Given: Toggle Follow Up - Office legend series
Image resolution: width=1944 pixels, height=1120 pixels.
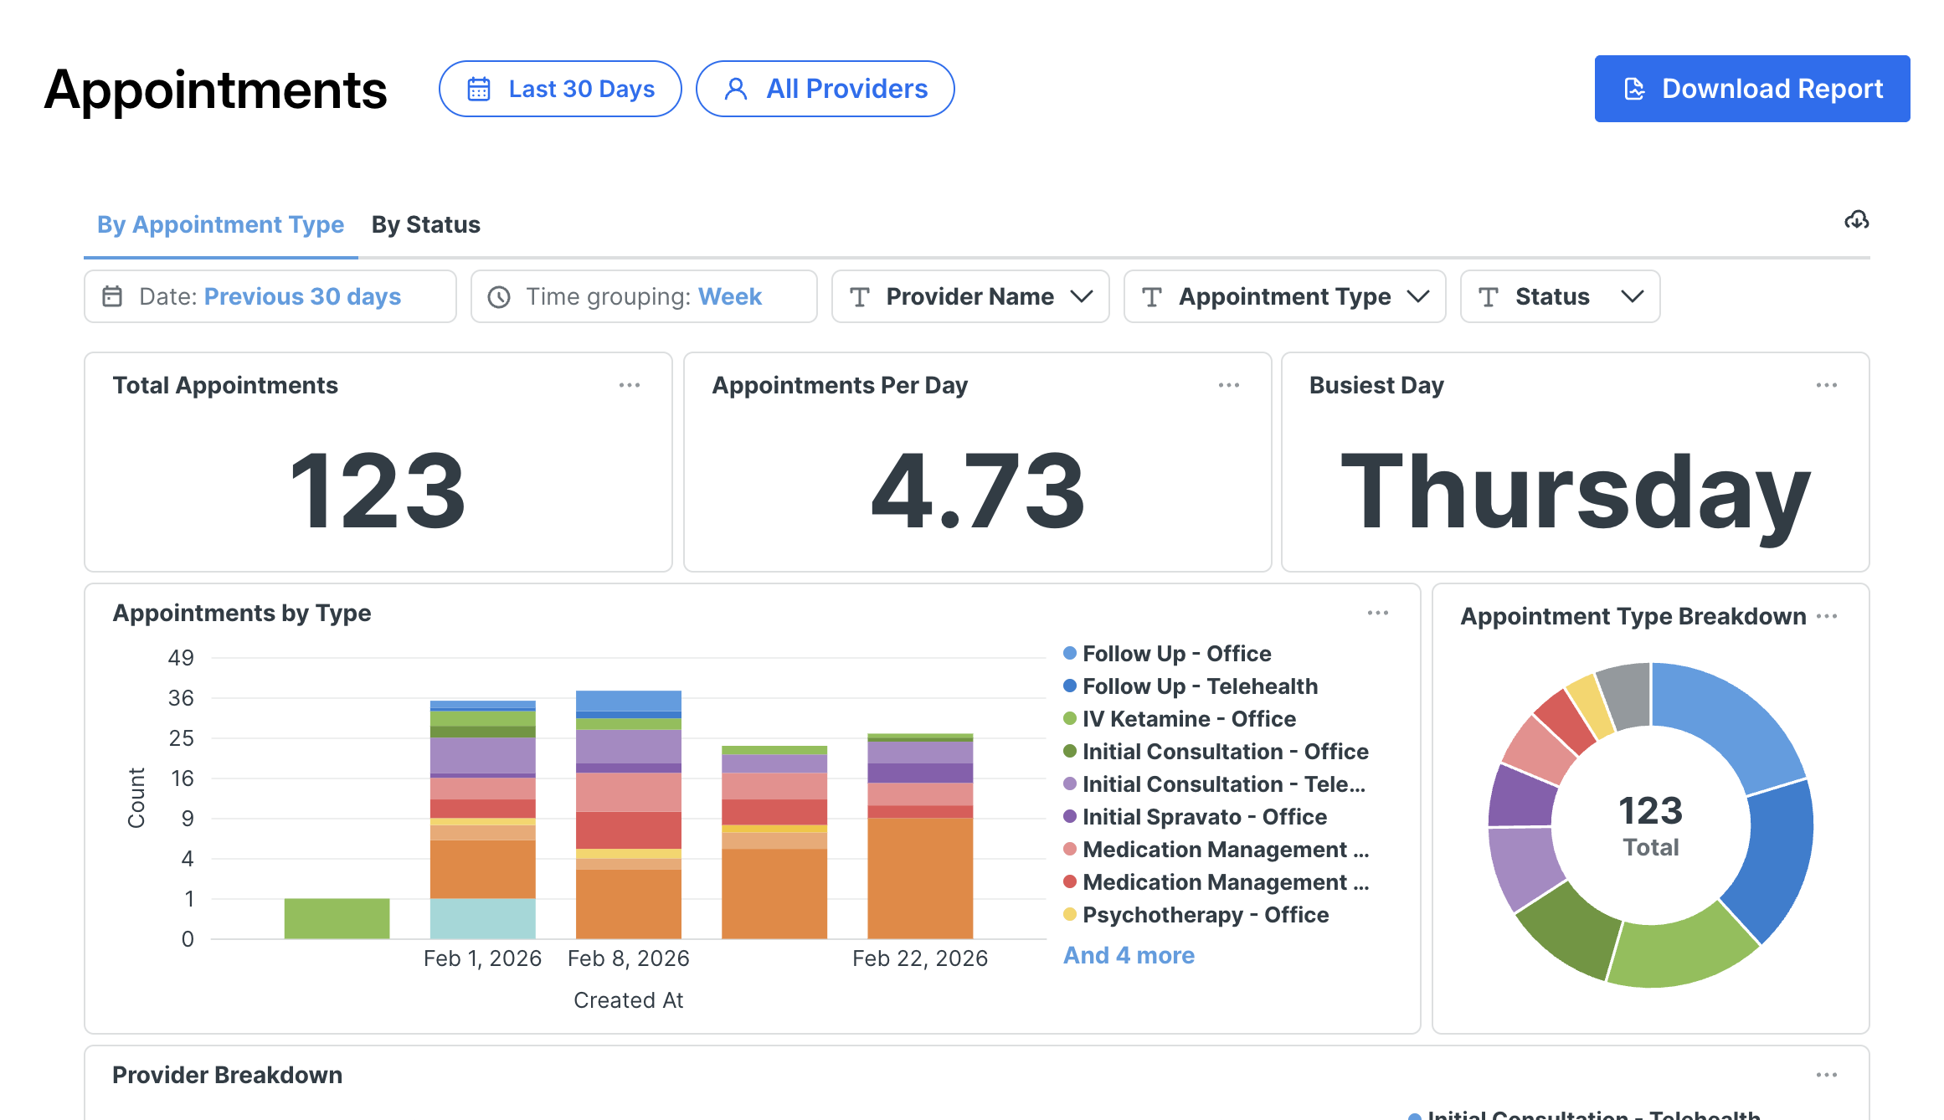Looking at the screenshot, I should click(1167, 653).
